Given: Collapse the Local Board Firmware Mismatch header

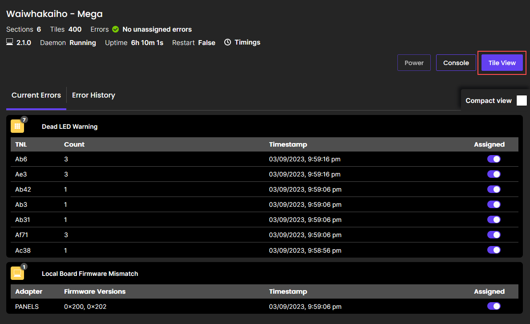Looking at the screenshot, I should tap(90, 274).
